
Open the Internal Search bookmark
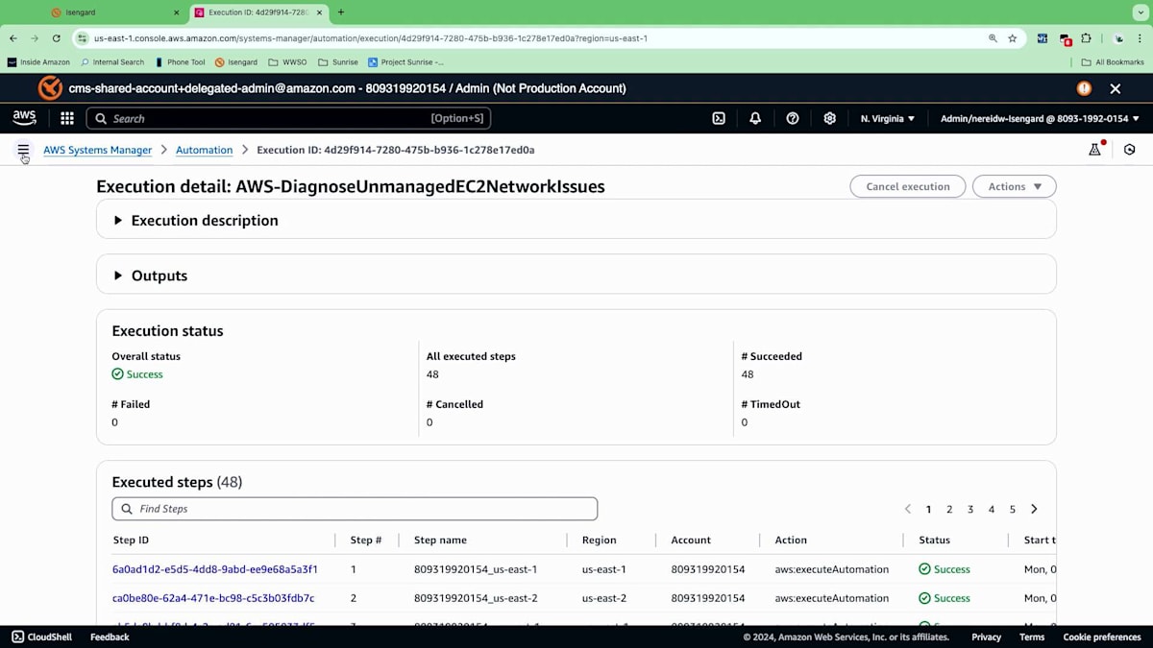[x=112, y=62]
